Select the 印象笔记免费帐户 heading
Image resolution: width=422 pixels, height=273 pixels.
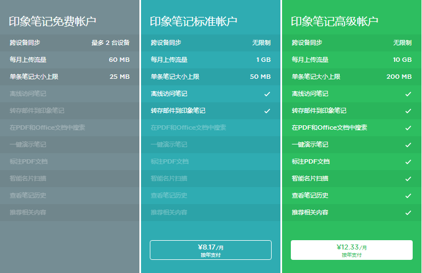pyautogui.click(x=53, y=21)
